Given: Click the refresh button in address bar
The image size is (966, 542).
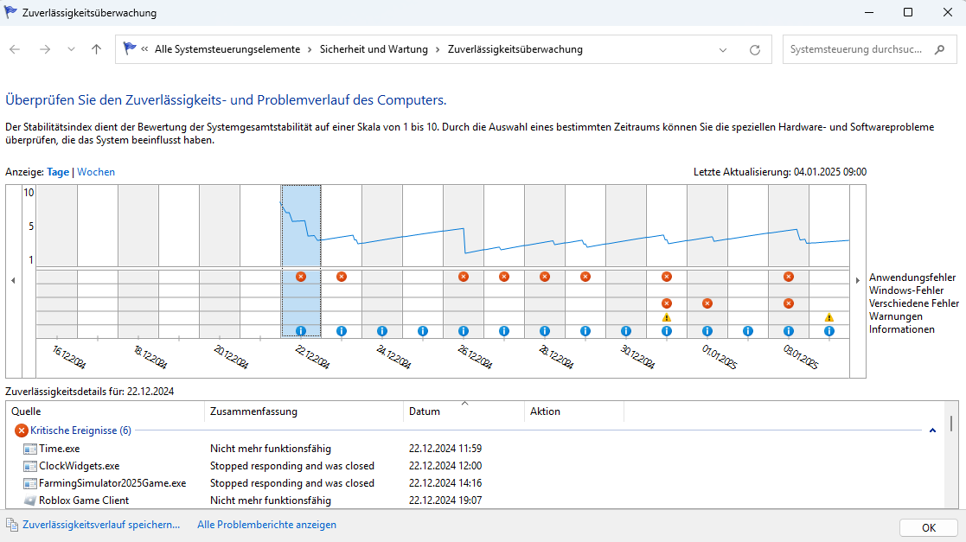Looking at the screenshot, I should (755, 50).
